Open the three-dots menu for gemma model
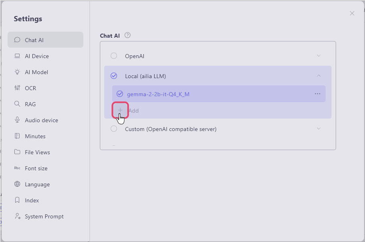365x242 pixels. 317,94
